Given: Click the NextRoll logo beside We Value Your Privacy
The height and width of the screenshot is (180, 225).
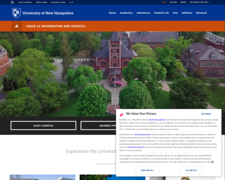Looking at the screenshot, I should 121,115.
